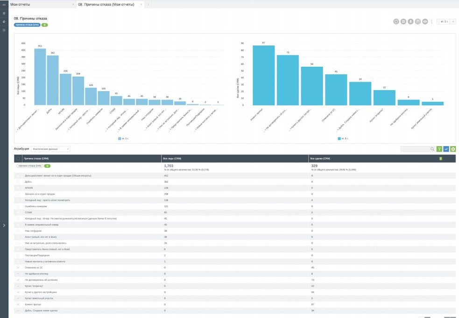Viewport: 459px width, 318px height.
Task: Open the gear icon in the left sidebar
Action: pos(4,21)
